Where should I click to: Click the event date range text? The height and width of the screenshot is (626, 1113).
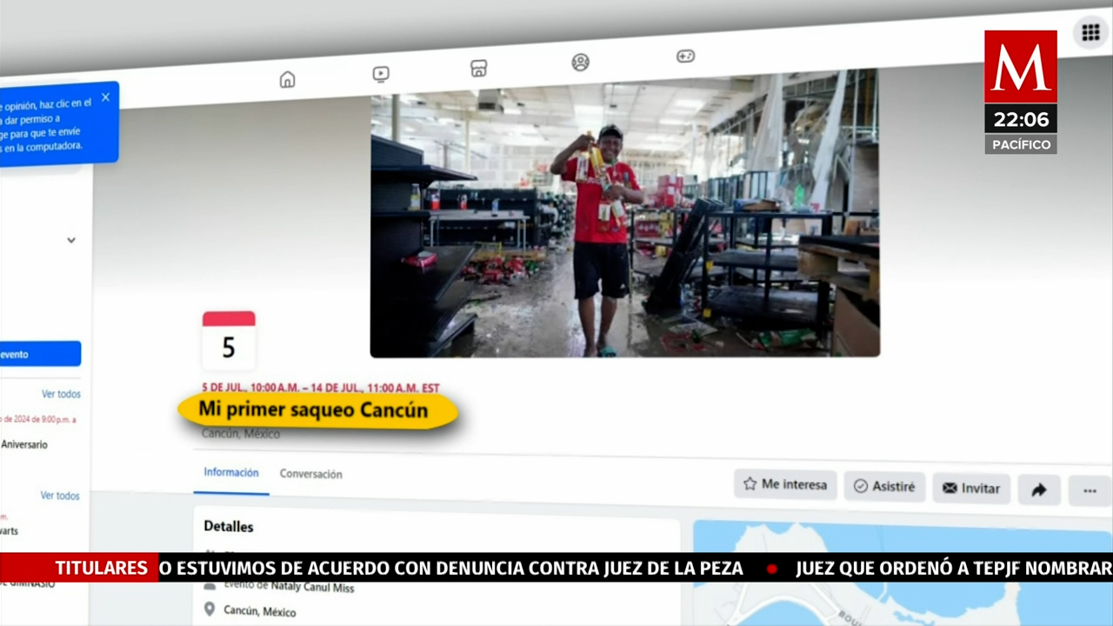321,388
